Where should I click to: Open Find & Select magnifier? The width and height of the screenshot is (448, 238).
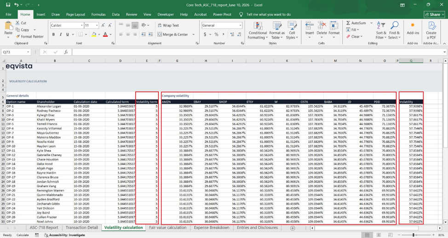pos(394,30)
